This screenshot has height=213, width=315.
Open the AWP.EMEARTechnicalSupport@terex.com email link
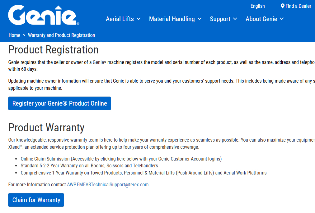point(108,185)
